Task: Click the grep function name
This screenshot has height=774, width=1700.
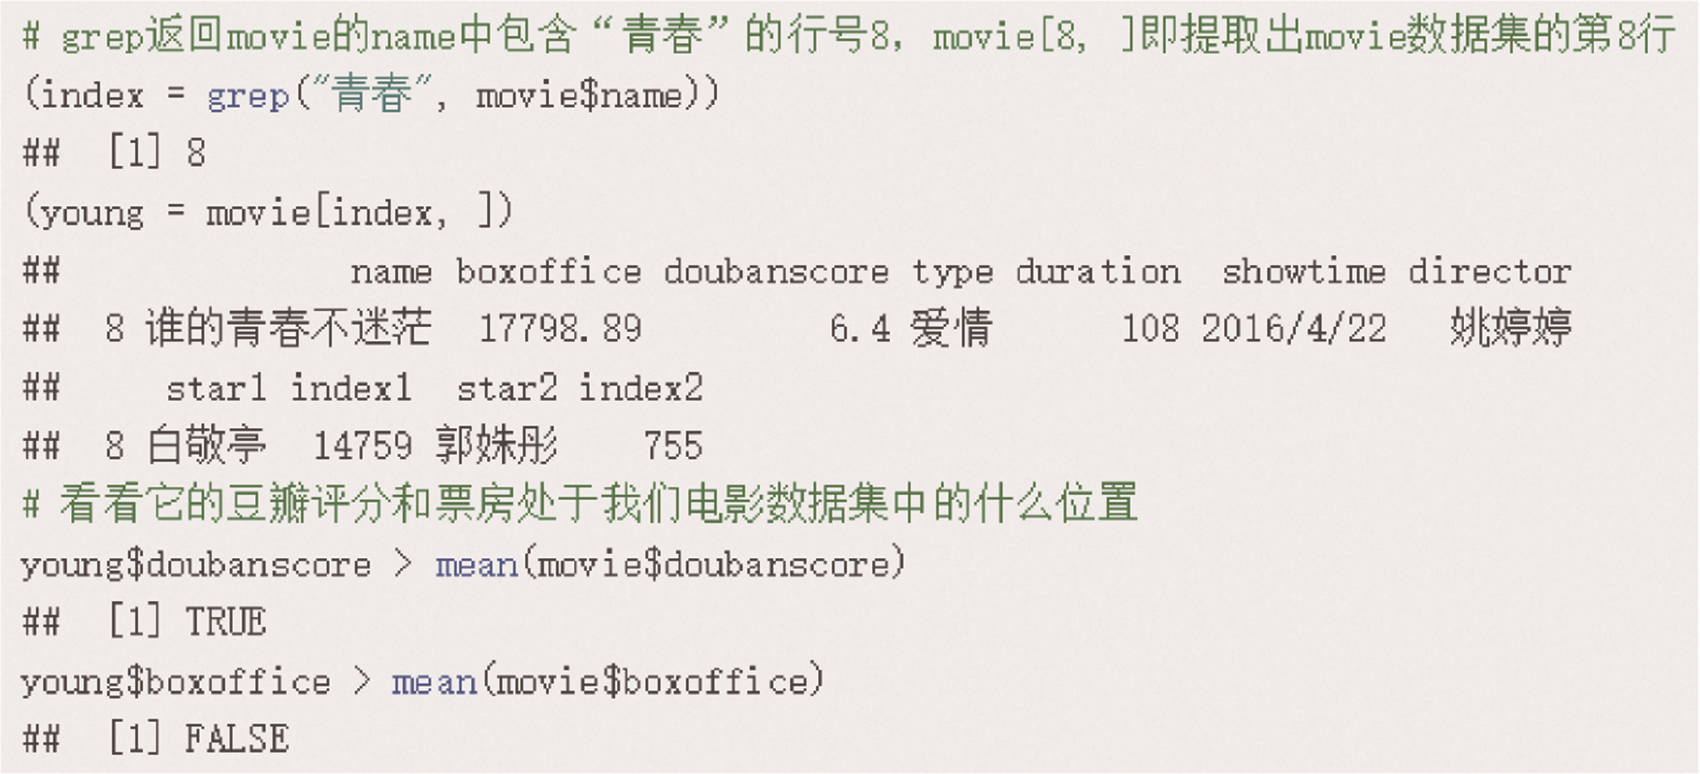Action: (x=248, y=96)
